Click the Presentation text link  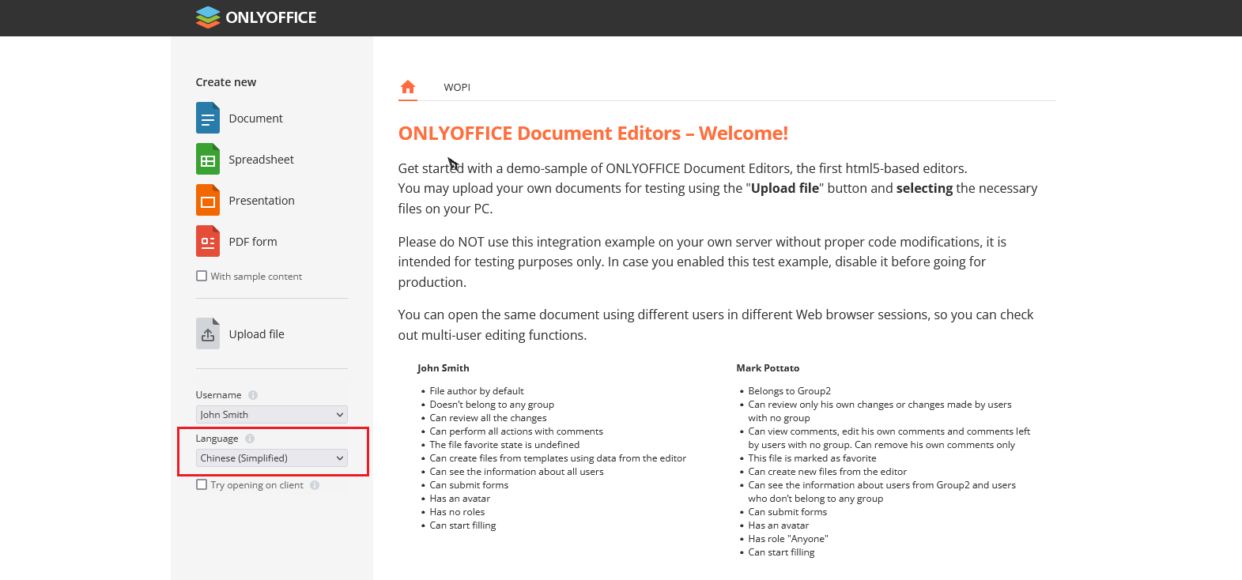262,201
